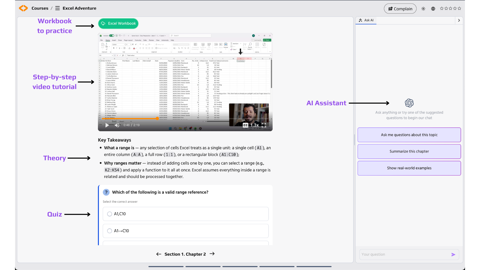This screenshot has height=270, width=480.
Task: Change the 1.3x playback speed
Action: (254, 125)
